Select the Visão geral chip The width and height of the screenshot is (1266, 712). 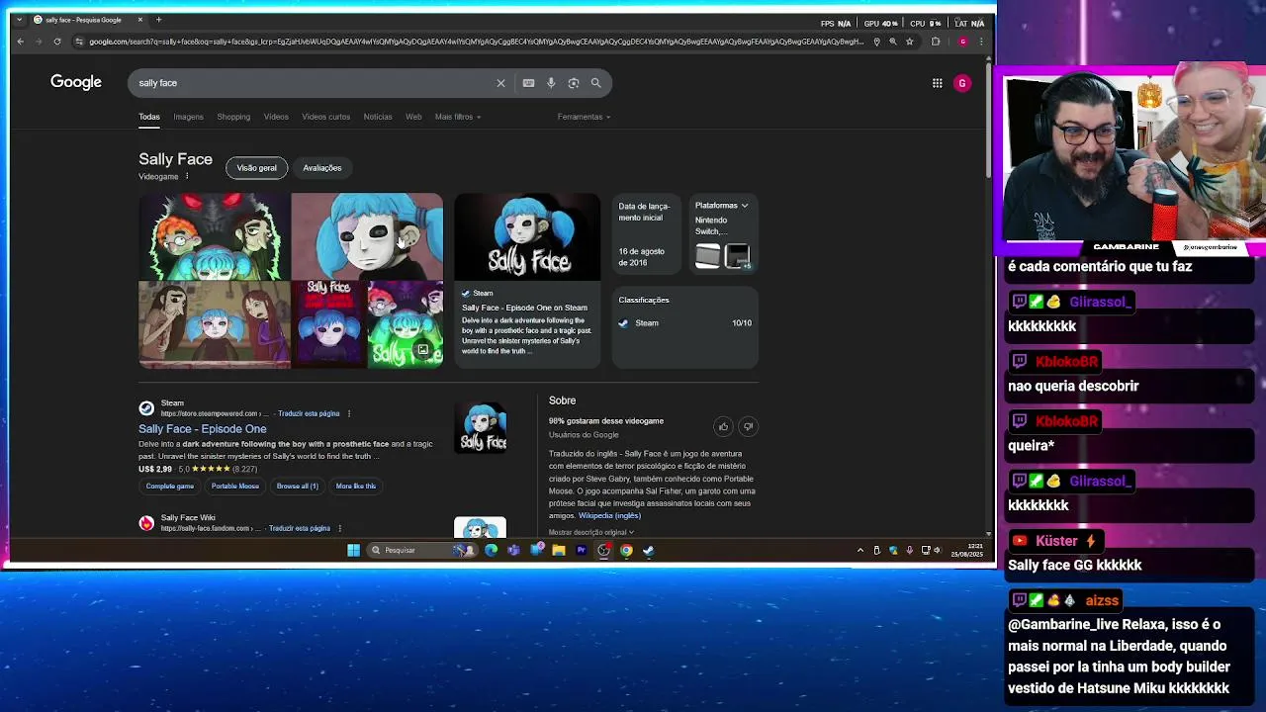click(257, 168)
